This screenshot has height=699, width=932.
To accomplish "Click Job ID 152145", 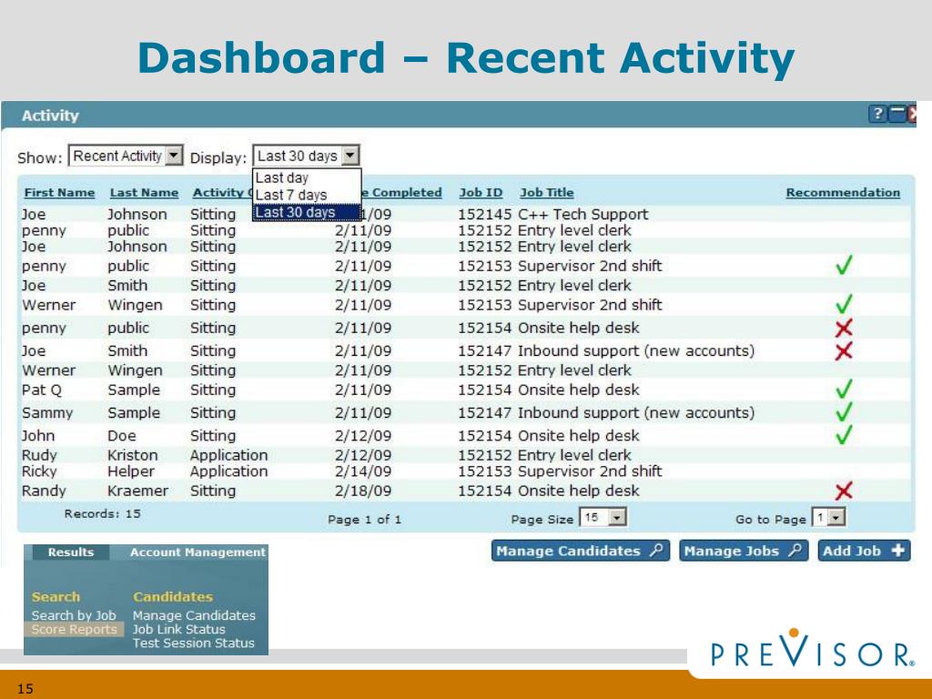I will pyautogui.click(x=484, y=214).
